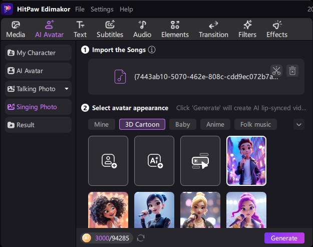Open the File menu
This screenshot has height=247, width=313.
80,9
